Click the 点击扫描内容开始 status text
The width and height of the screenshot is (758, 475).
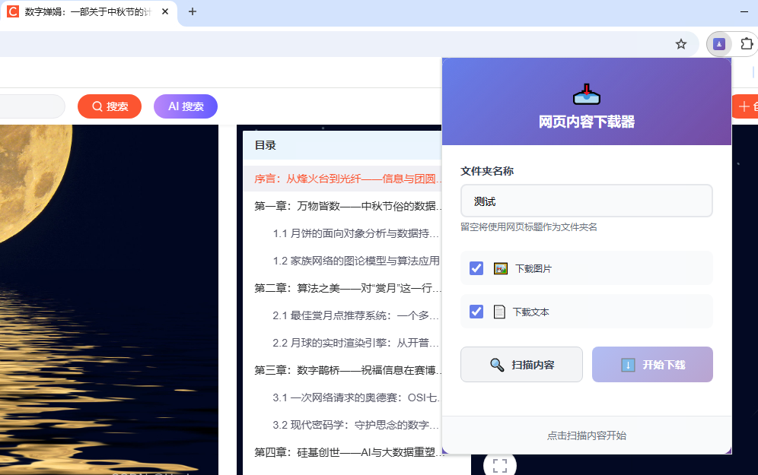pyautogui.click(x=587, y=435)
